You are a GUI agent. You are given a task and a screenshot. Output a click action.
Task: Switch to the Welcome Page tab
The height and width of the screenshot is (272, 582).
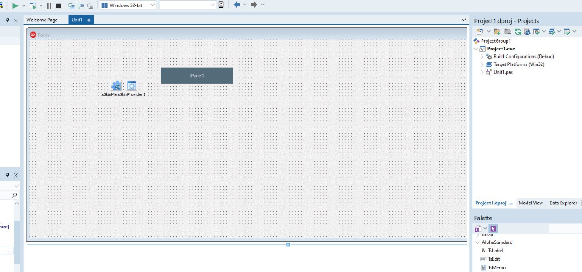(42, 20)
